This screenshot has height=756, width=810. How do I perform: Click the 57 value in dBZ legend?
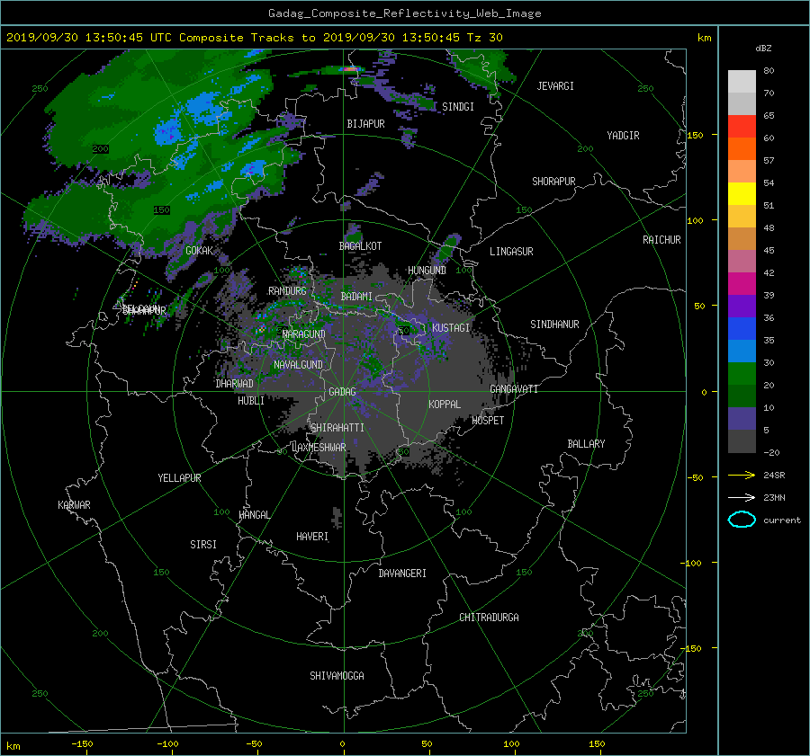coord(769,161)
